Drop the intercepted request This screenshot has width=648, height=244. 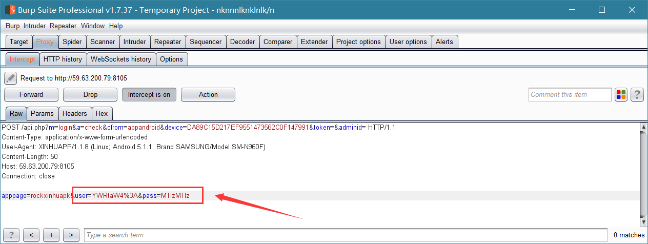tap(90, 94)
